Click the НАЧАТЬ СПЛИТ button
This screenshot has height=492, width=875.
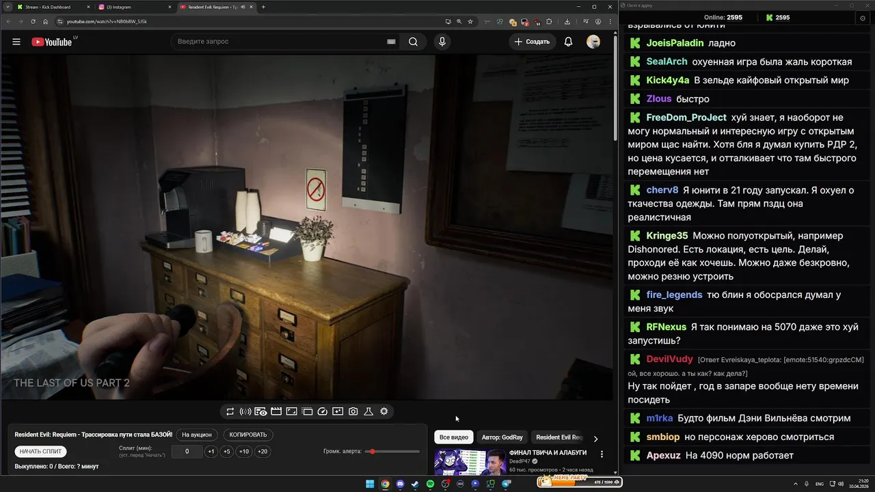point(40,452)
